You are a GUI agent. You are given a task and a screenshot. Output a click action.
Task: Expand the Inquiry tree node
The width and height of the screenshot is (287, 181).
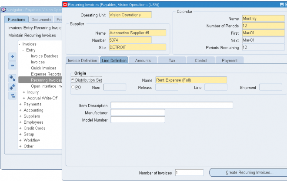(x=24, y=92)
